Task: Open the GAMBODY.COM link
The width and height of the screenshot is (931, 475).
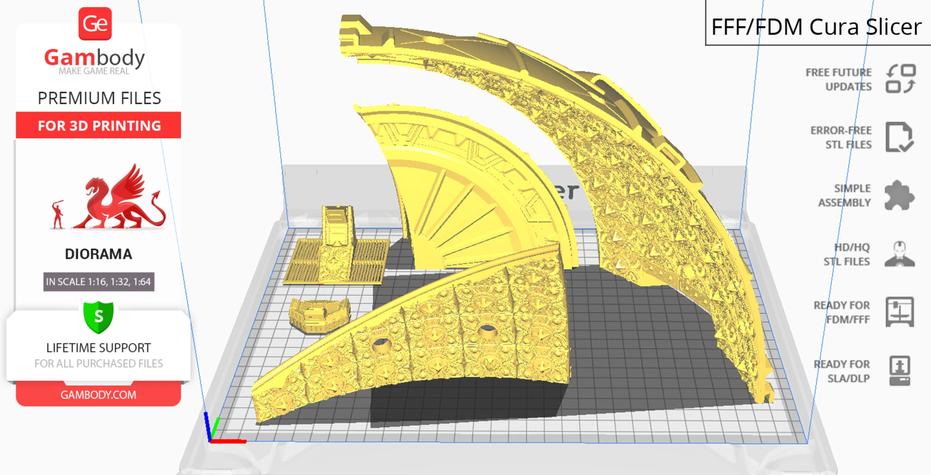Action: (x=98, y=395)
